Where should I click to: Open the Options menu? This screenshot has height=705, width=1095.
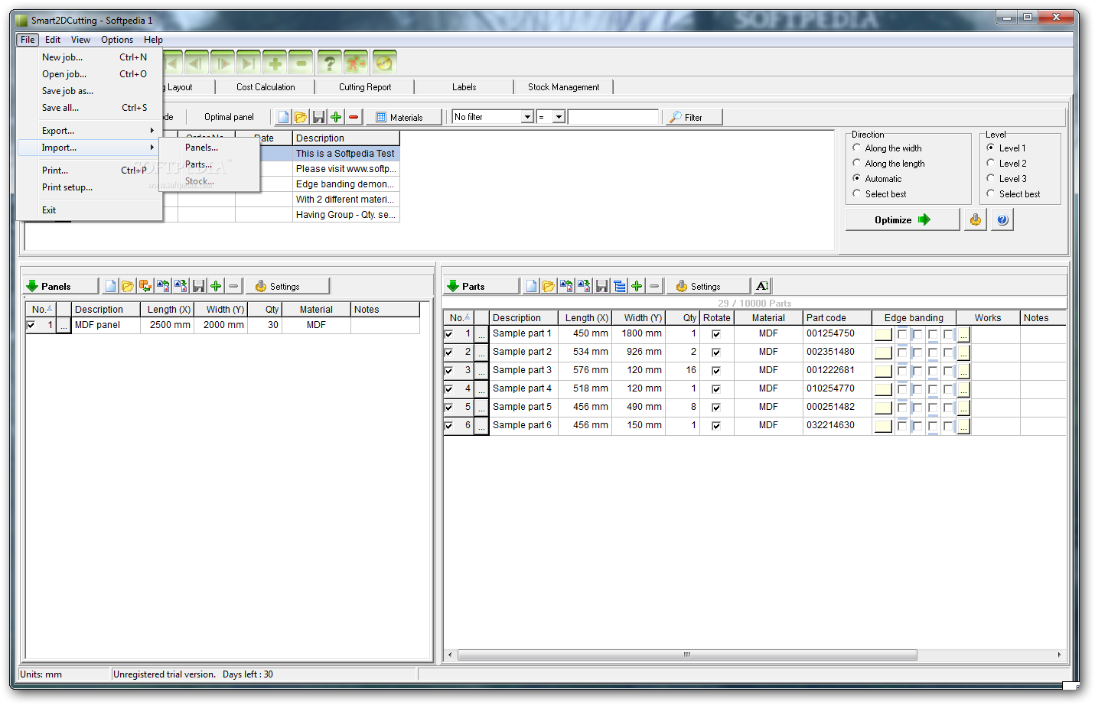point(117,40)
